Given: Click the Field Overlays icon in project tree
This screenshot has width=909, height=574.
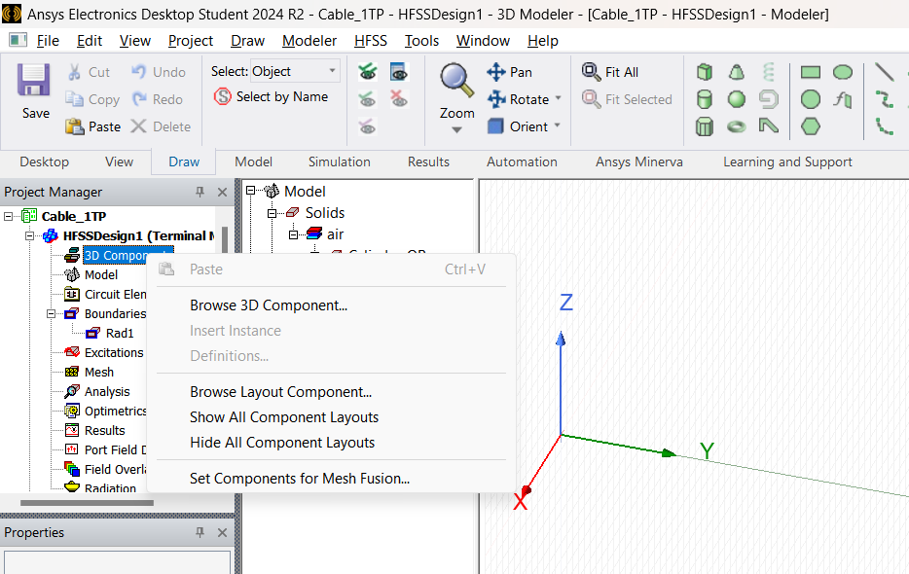Looking at the screenshot, I should [72, 469].
